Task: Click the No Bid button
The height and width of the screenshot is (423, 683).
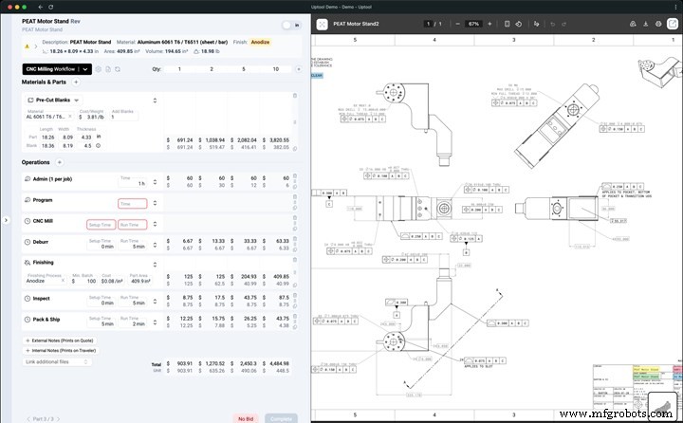Action: pyautogui.click(x=246, y=418)
